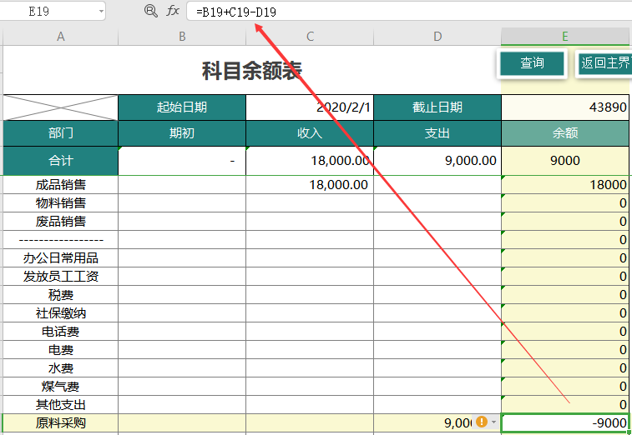The width and height of the screenshot is (632, 435).
Task: Open the error options dropdown arrow
Action: pyautogui.click(x=493, y=422)
